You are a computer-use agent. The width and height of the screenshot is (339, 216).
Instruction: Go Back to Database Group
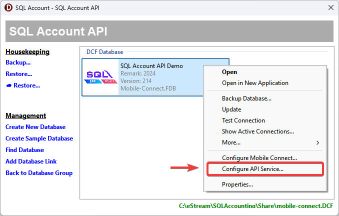tap(39, 173)
